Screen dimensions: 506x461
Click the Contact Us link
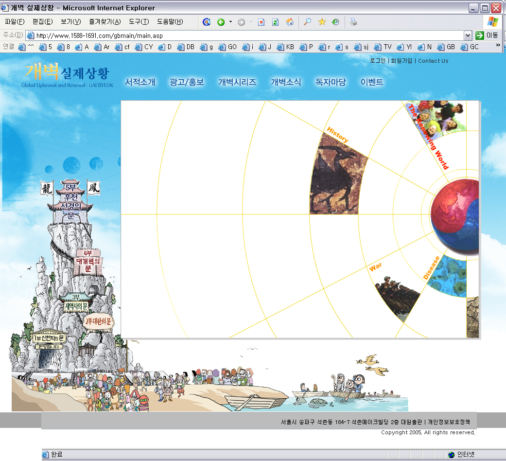click(433, 61)
